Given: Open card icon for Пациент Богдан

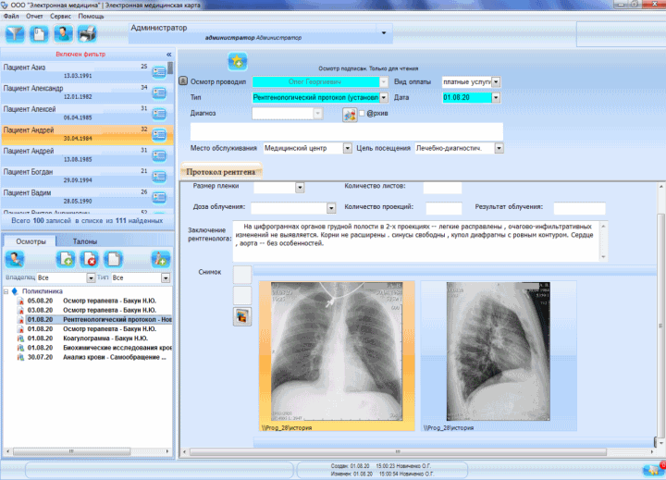Looking at the screenshot, I should pyautogui.click(x=159, y=177).
